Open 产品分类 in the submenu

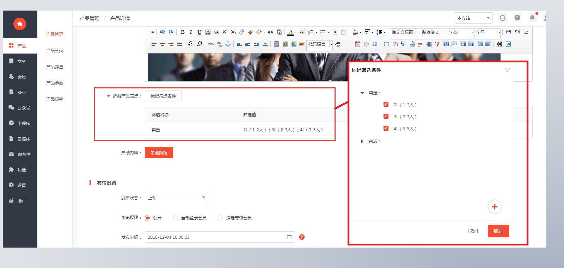55,50
